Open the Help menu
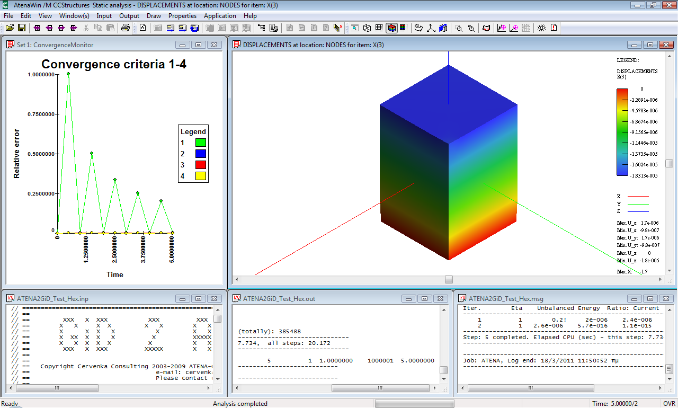The image size is (678, 408). click(250, 16)
